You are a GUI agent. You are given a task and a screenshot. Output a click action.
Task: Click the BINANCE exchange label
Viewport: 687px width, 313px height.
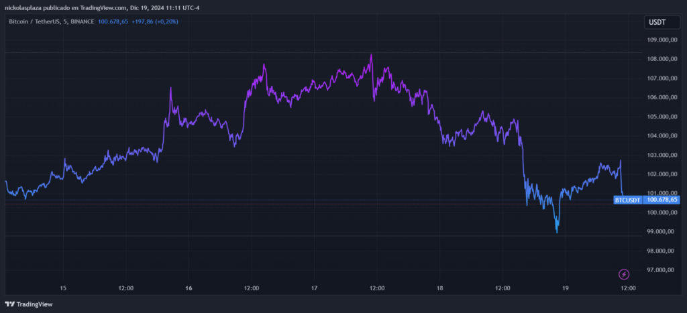click(x=82, y=21)
